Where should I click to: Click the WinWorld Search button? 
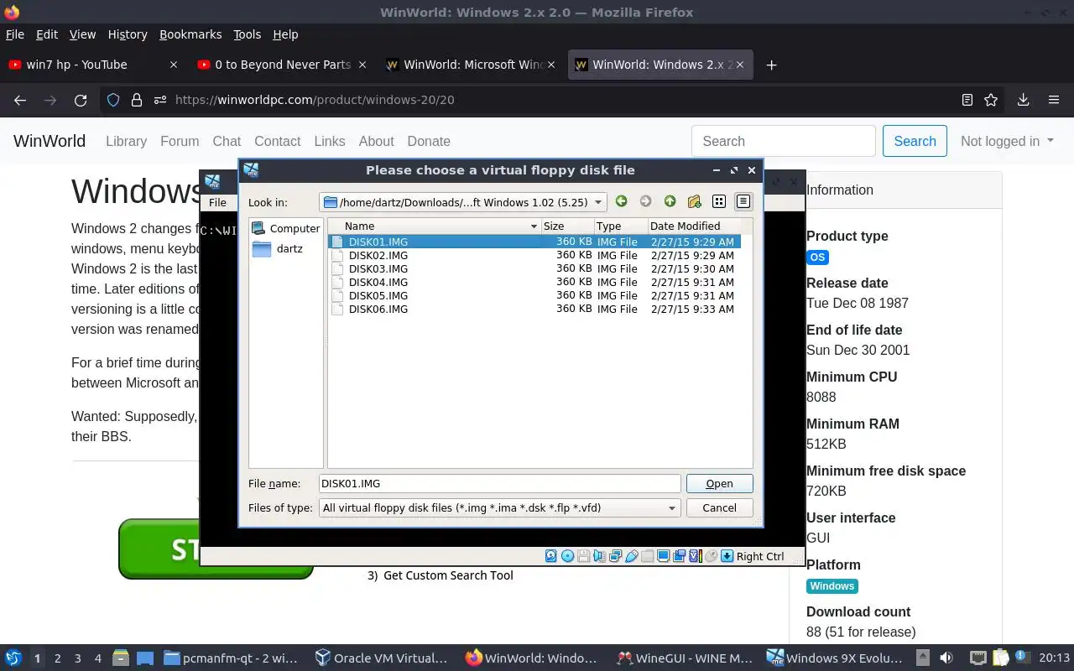pos(915,141)
